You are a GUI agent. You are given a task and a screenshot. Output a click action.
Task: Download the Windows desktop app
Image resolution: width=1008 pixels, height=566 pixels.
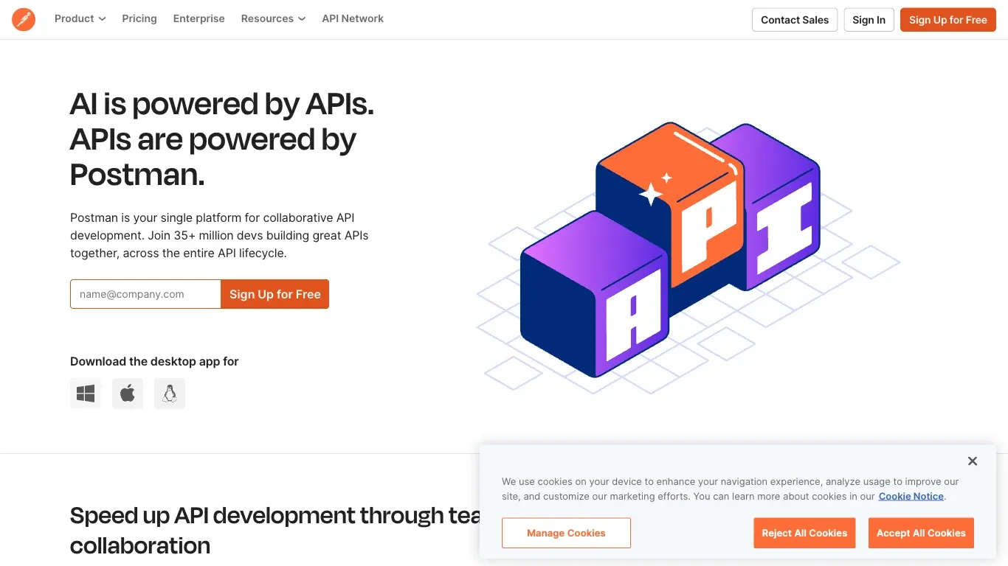tap(86, 394)
